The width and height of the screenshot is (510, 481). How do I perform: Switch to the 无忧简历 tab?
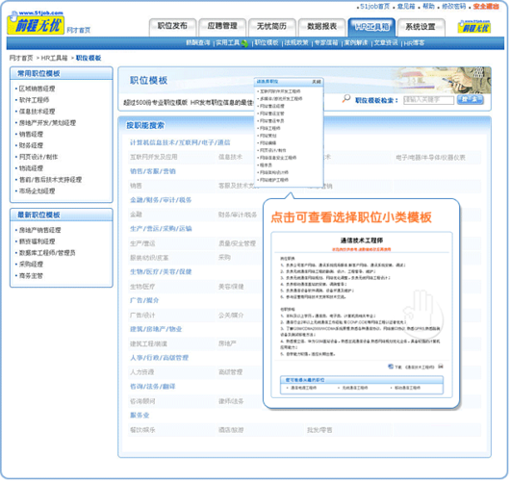click(272, 26)
